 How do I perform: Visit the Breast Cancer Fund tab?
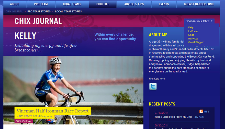click(x=199, y=4)
